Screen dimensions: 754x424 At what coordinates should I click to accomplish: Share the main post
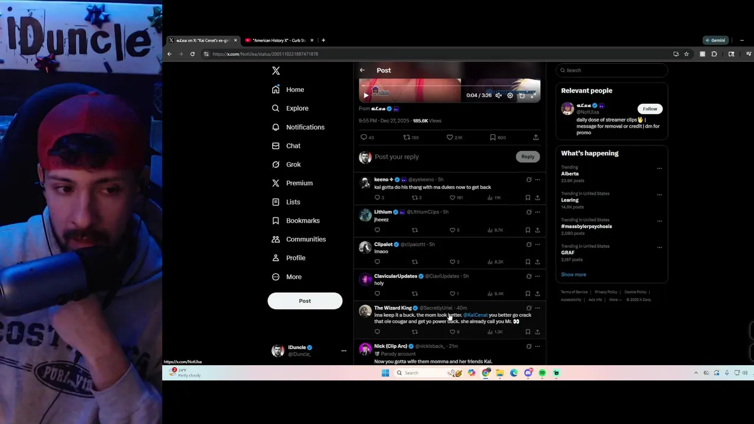[535, 137]
